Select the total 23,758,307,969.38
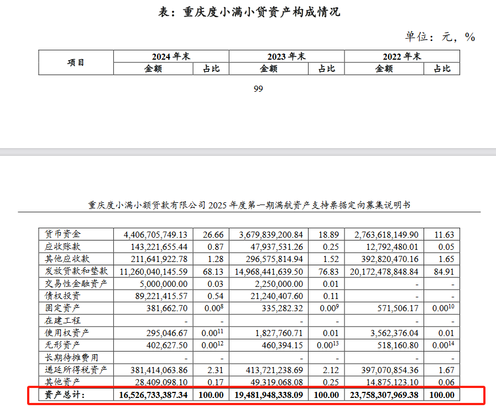 (x=384, y=395)
